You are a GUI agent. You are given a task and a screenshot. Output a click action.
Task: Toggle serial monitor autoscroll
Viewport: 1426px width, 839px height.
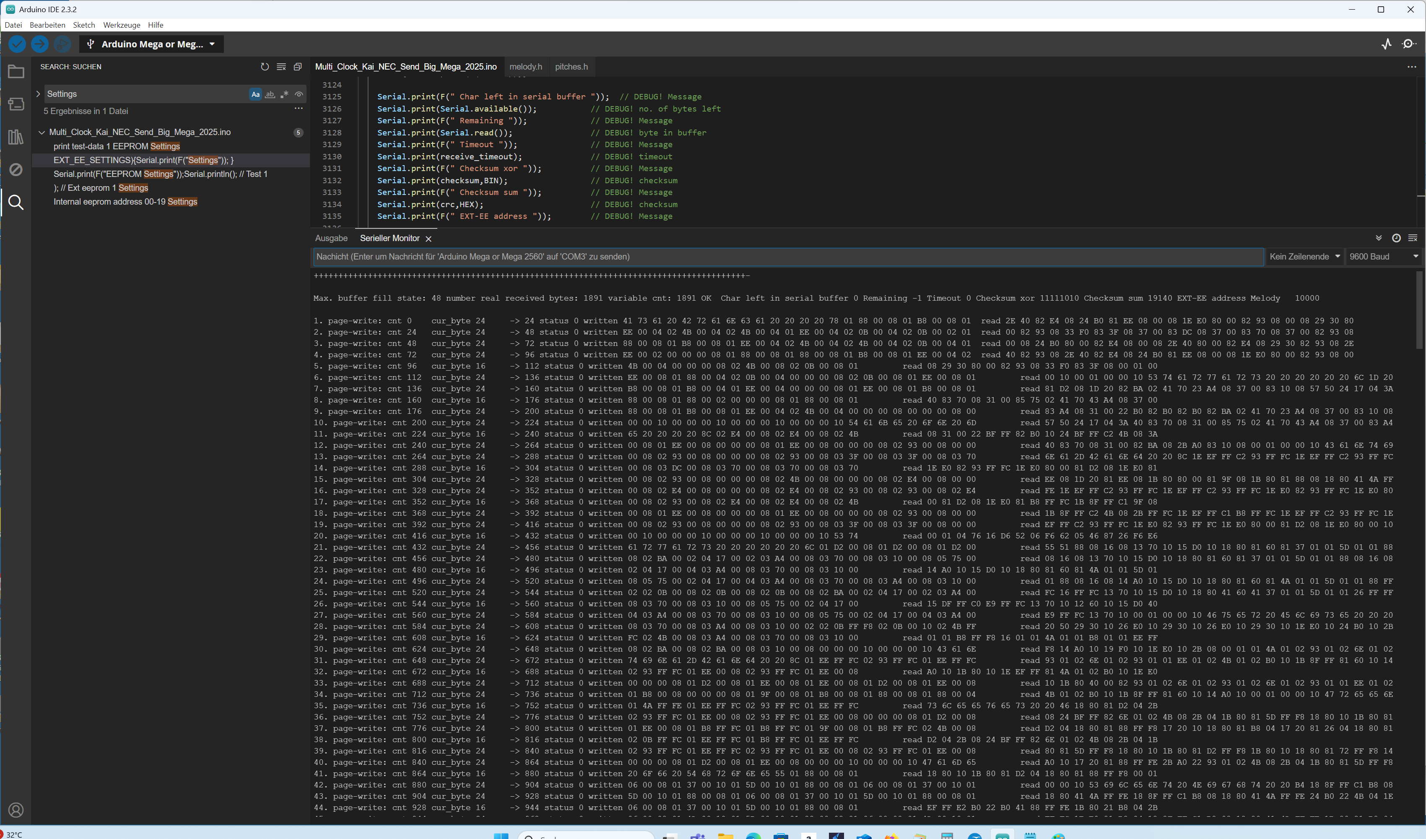coord(1379,238)
